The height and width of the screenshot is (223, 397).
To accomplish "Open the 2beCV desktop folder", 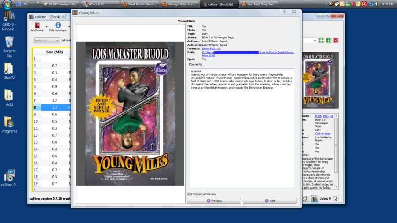I will 9,71.
